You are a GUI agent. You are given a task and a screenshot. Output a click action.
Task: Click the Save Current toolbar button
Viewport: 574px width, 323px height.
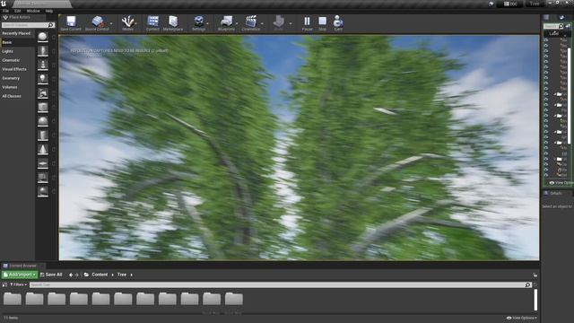click(71, 22)
